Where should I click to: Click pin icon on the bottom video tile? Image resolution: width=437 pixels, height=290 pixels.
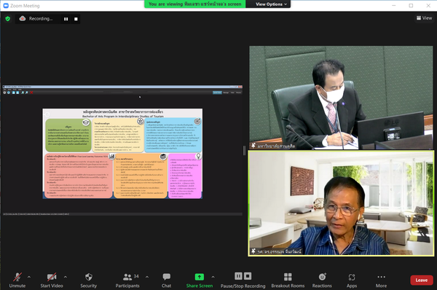pos(253,251)
